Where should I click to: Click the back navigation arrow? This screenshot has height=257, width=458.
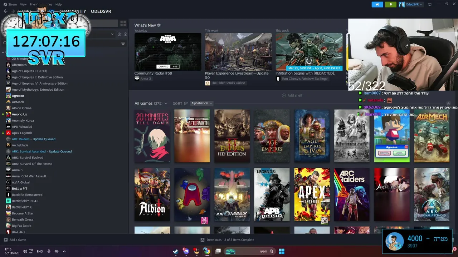pos(5,11)
